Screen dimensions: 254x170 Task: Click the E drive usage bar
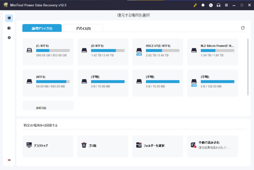(x=163, y=50)
